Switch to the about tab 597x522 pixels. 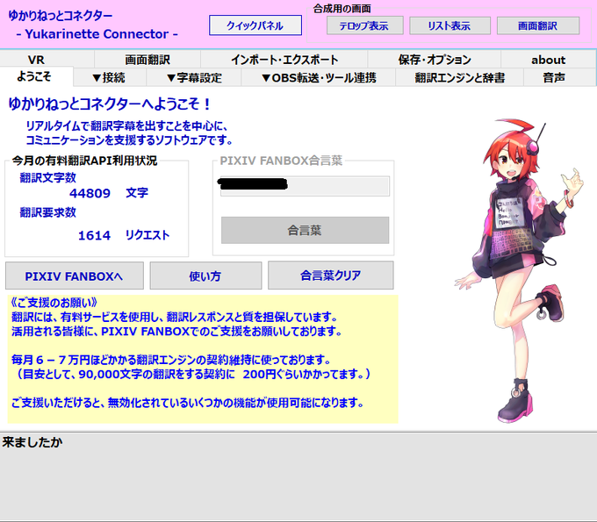548,60
